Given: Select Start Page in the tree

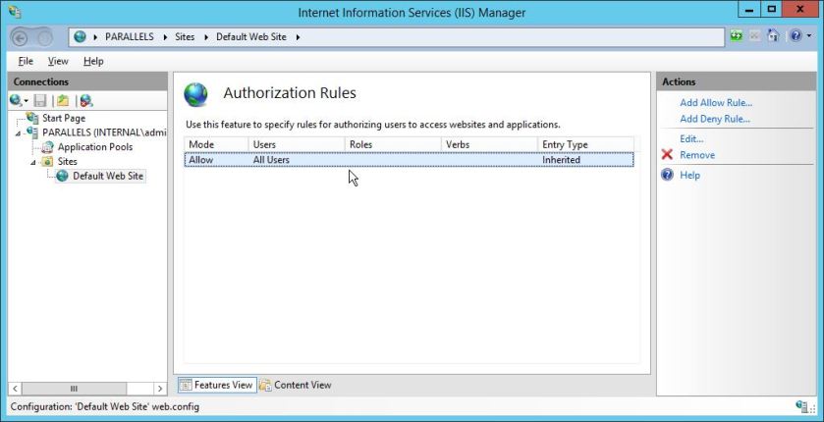Looking at the screenshot, I should point(64,118).
